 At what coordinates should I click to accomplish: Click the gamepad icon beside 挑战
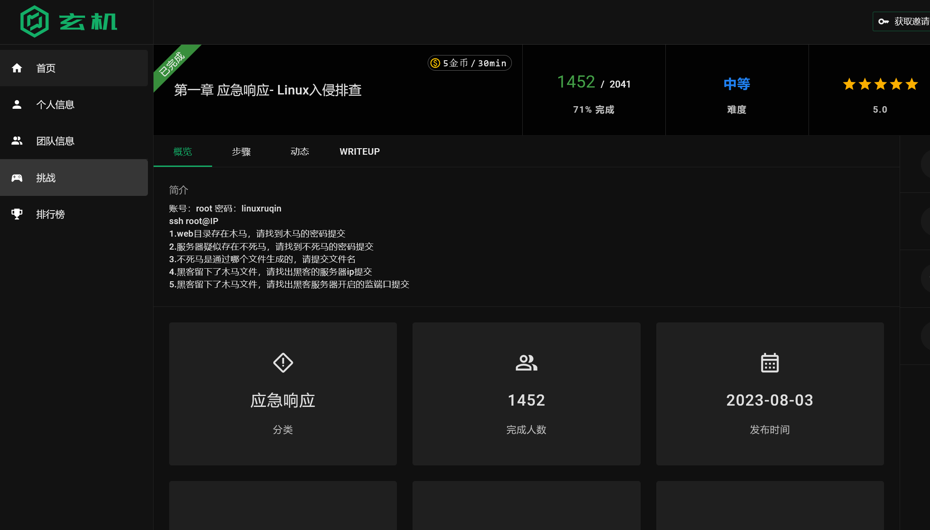pyautogui.click(x=17, y=178)
